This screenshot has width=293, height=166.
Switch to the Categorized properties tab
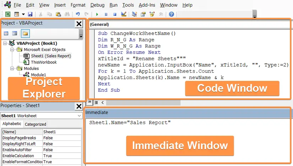(36, 124)
